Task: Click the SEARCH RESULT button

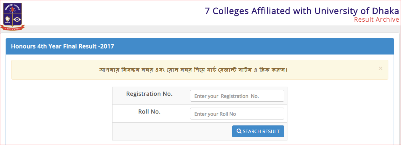Action: [258, 131]
